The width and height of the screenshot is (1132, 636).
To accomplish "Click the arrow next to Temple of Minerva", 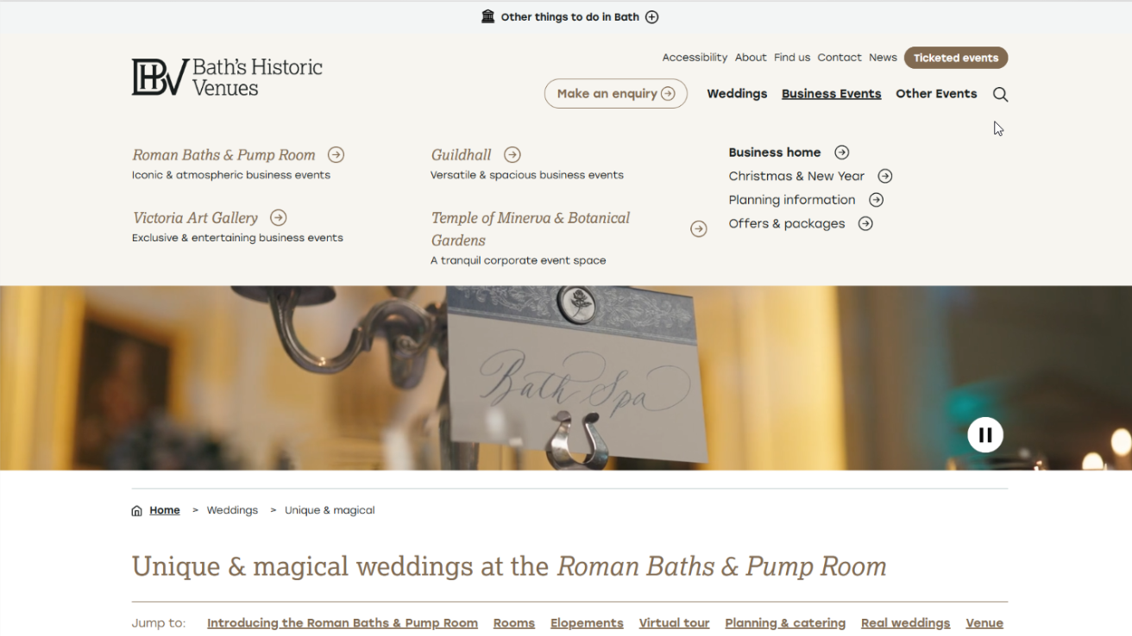I will [699, 228].
